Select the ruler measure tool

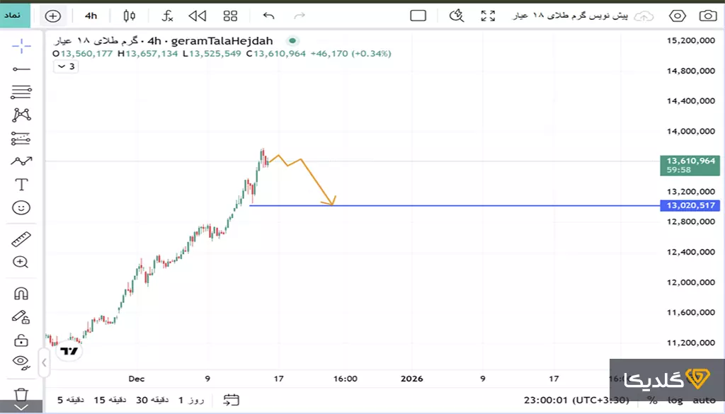pyautogui.click(x=21, y=239)
